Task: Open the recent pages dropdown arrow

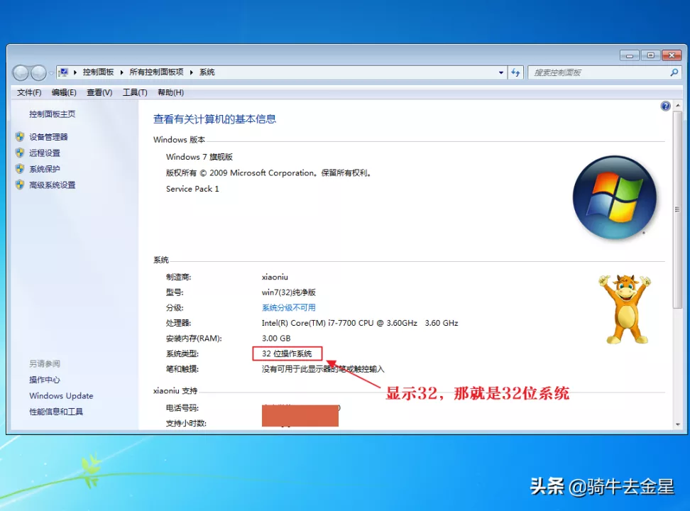Action: click(51, 73)
